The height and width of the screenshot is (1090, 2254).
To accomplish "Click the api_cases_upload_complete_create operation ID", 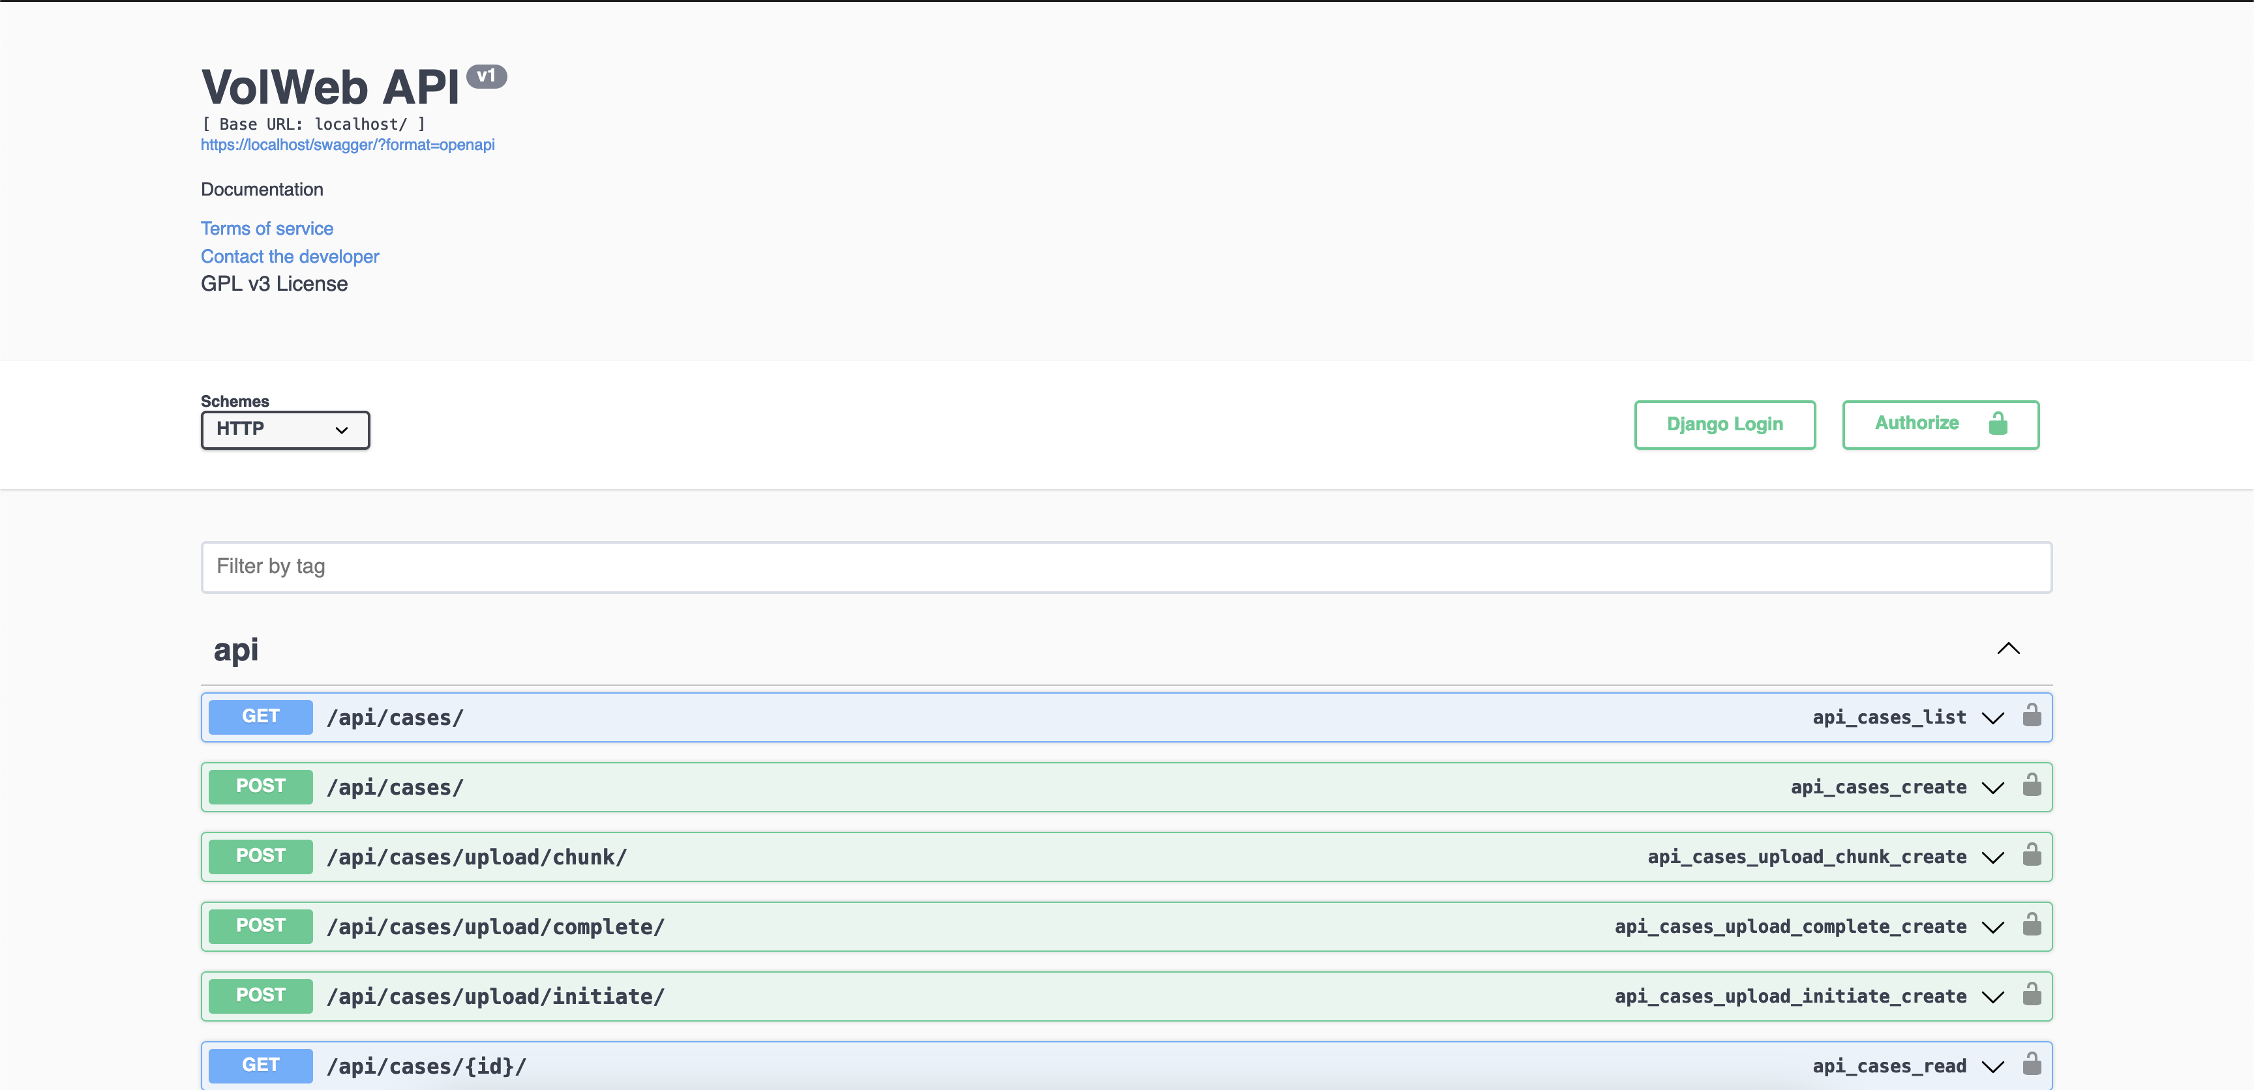I will pos(1790,926).
